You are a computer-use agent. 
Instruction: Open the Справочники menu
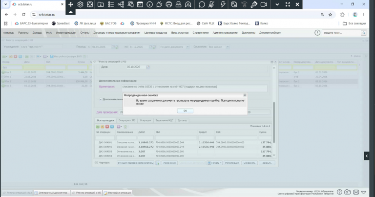[200, 33]
